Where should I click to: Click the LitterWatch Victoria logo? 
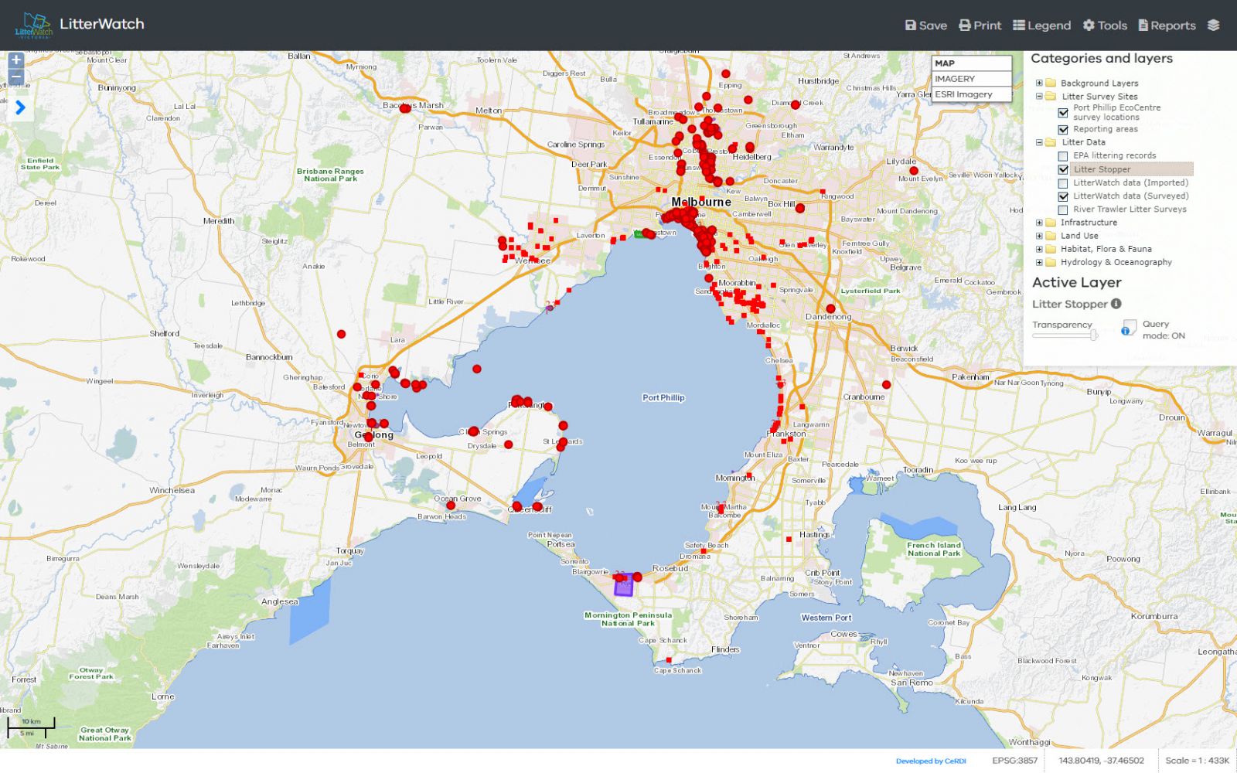pyautogui.click(x=33, y=26)
